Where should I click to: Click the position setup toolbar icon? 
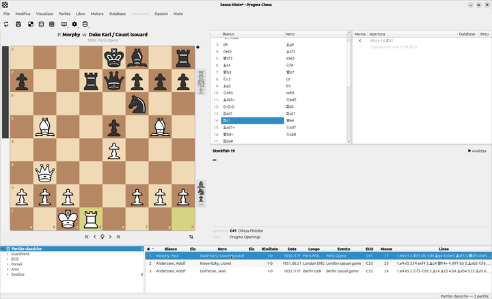click(x=41, y=24)
